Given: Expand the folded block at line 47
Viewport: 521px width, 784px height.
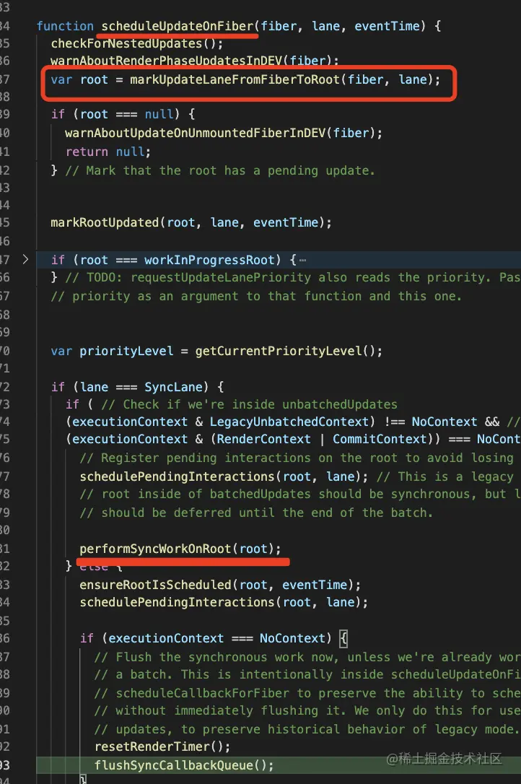Looking at the screenshot, I should point(26,260).
